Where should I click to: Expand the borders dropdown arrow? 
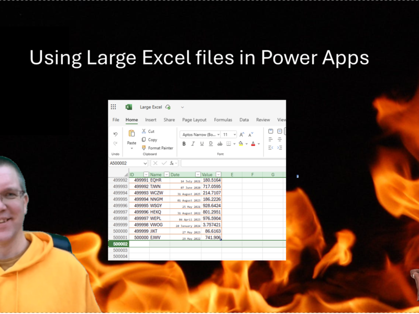tap(234, 144)
